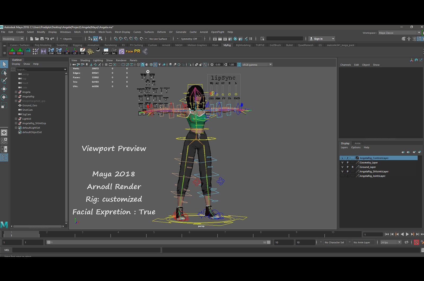
Task: Click the Set. shelf icon
Action: click(x=114, y=51)
